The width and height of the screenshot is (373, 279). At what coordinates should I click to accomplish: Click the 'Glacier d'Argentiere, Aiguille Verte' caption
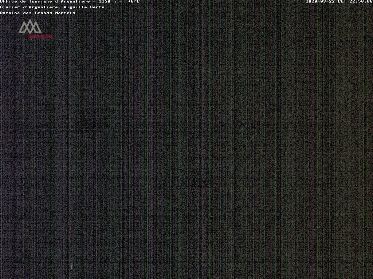[52, 7]
